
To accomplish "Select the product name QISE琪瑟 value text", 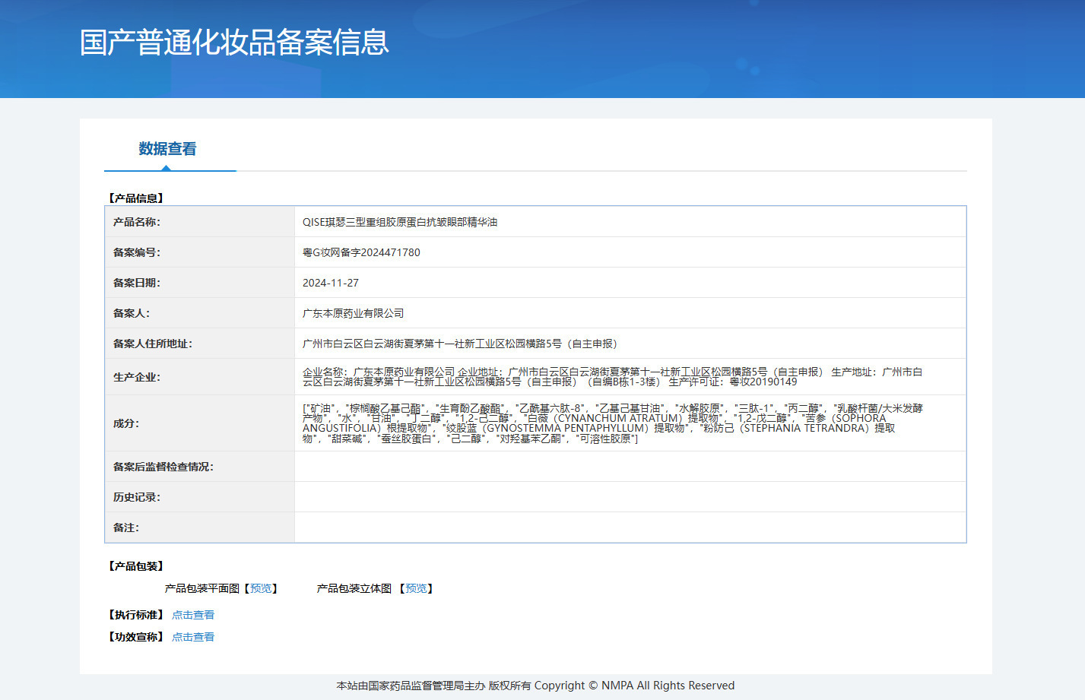I will click(x=400, y=222).
